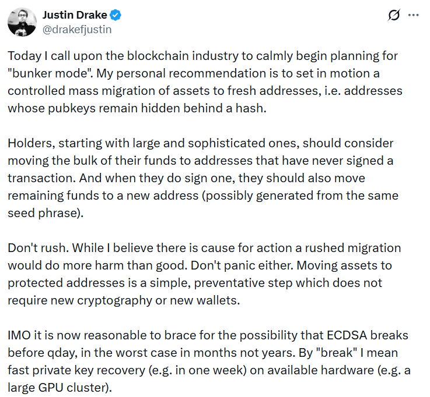
Task: Open Justin Drake's profile avatar
Action: tap(22, 22)
